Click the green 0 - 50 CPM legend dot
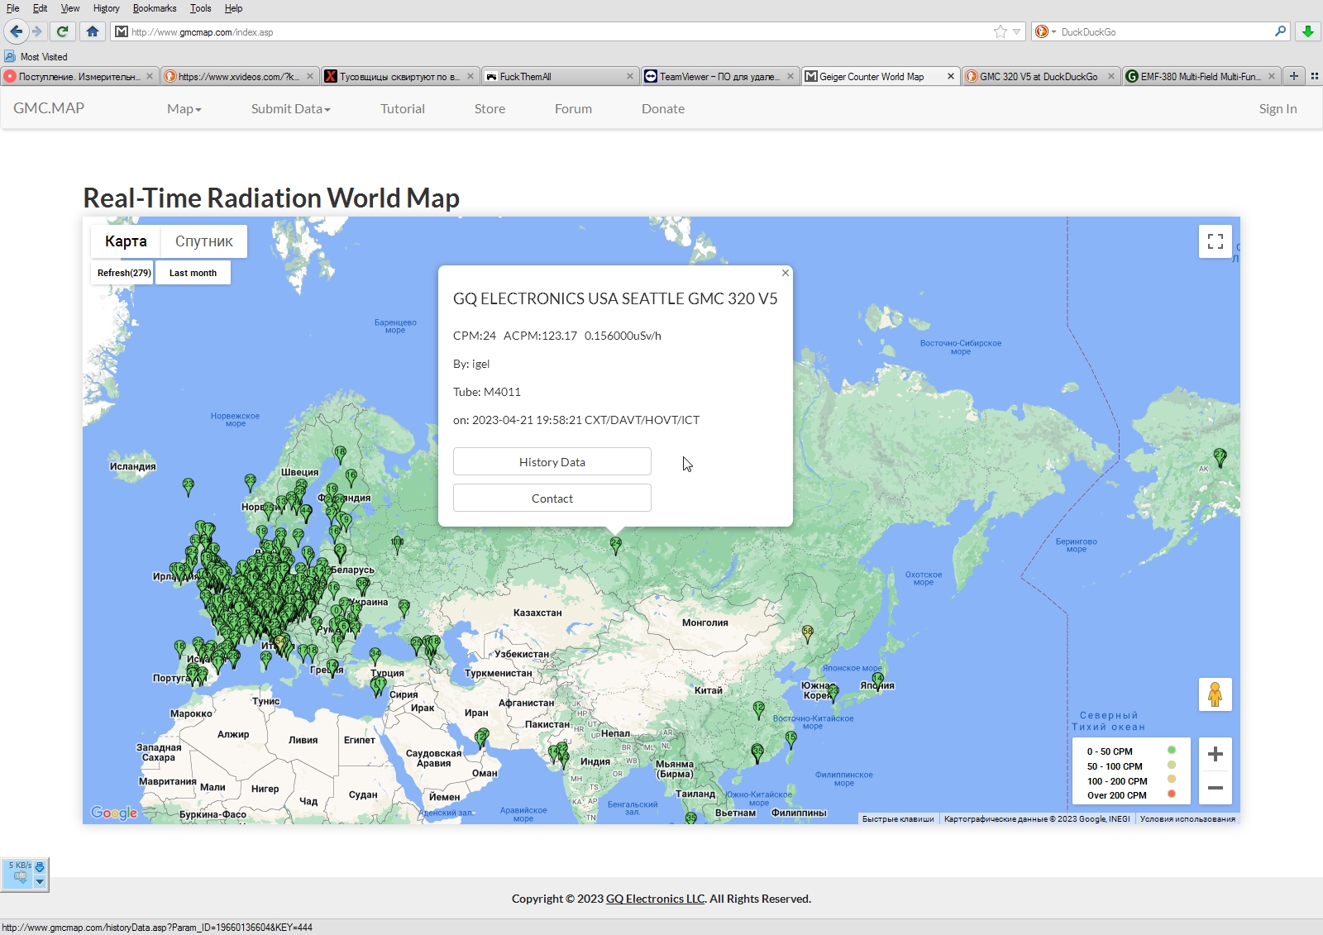Image resolution: width=1323 pixels, height=935 pixels. (x=1172, y=751)
